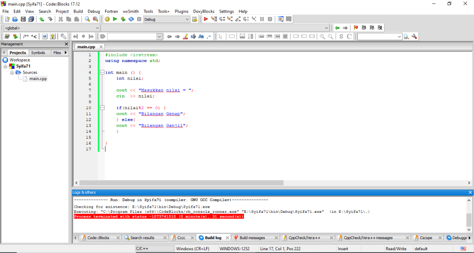474x253 pixels.
Task: Open the Build messages tab
Action: pyautogui.click(x=252, y=238)
